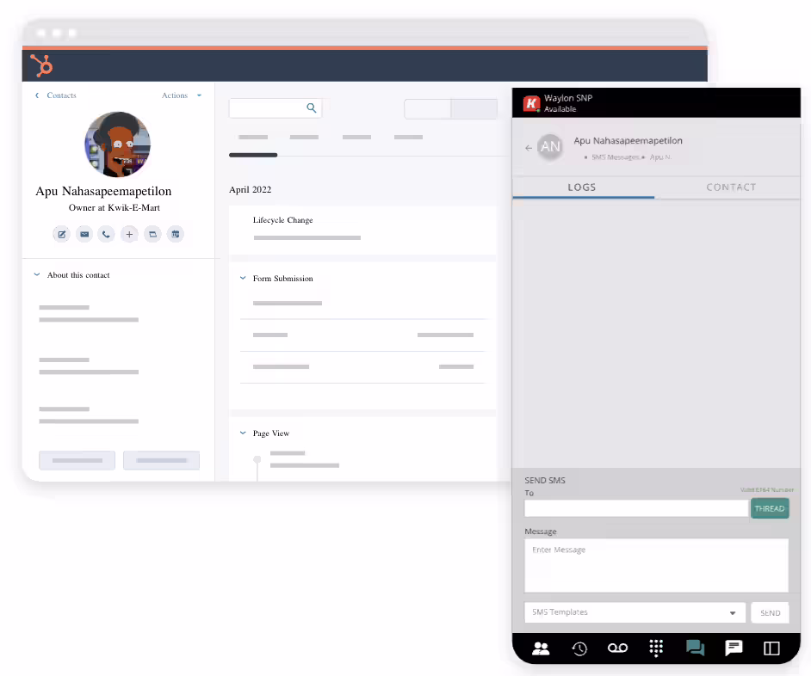Click the phone call icon for contact
This screenshot has height=676, width=811.
[106, 234]
